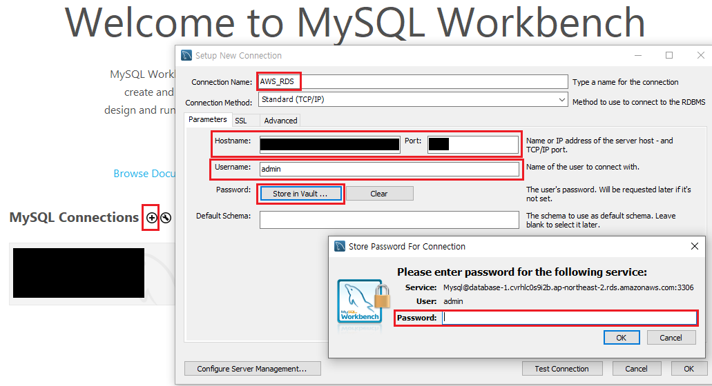
Task: Click the MySQL Connections heading
Action: tap(74, 217)
